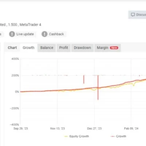Click the Live update exclamation icon

[12, 34]
